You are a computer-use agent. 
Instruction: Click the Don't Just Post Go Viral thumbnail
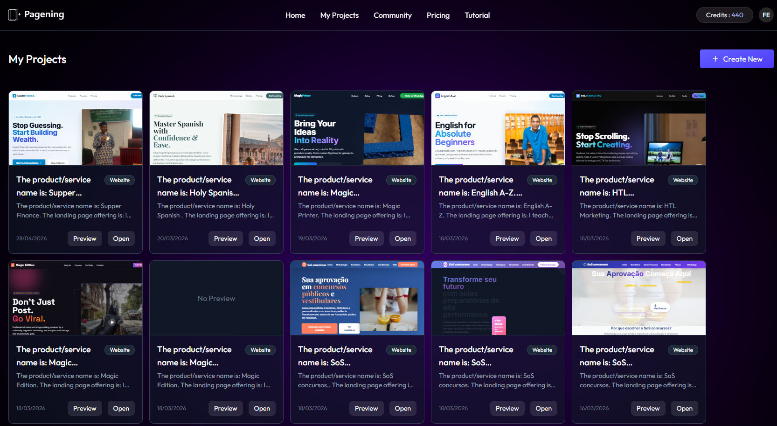coord(76,298)
